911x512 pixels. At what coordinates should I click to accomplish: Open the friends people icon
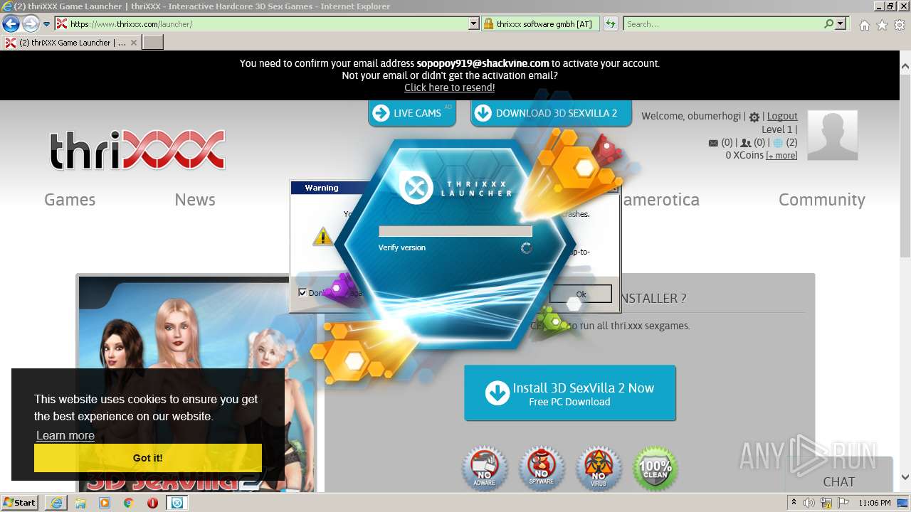[x=746, y=143]
